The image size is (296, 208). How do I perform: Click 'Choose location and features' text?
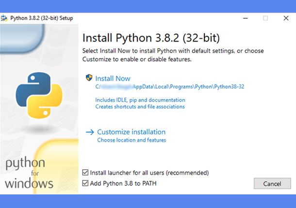click(132, 140)
